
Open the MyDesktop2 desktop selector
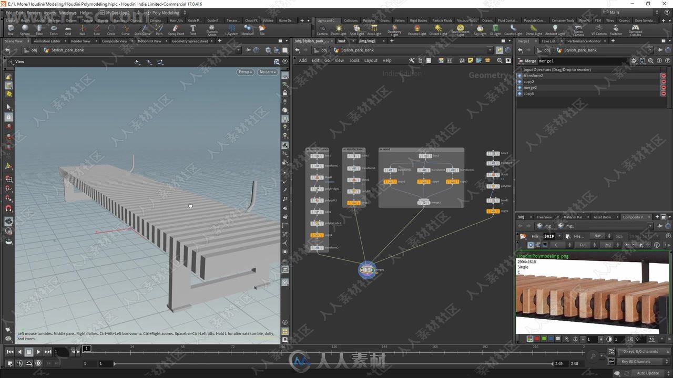[x=118, y=13]
